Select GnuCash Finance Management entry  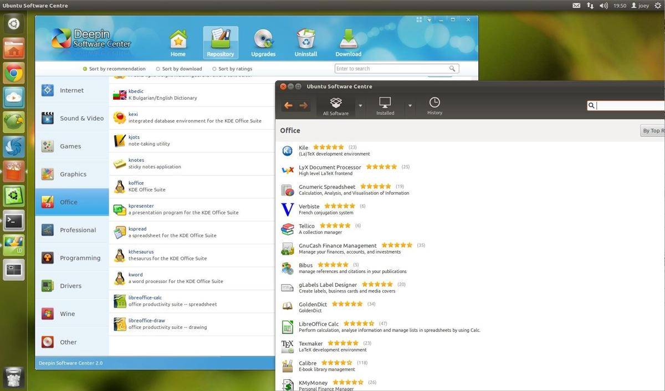coord(471,249)
